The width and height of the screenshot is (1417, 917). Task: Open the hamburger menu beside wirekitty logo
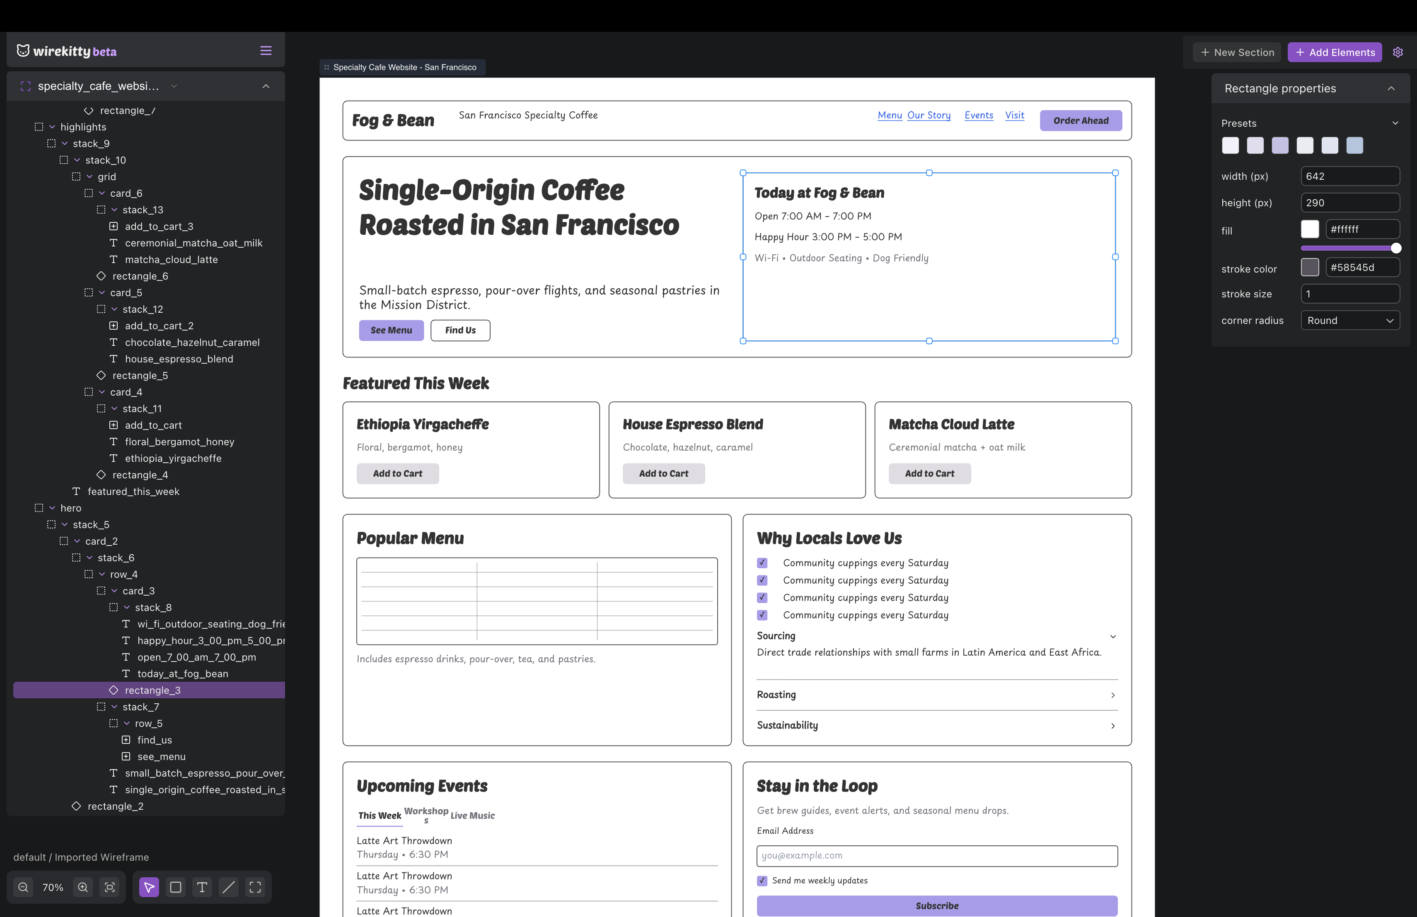(266, 50)
